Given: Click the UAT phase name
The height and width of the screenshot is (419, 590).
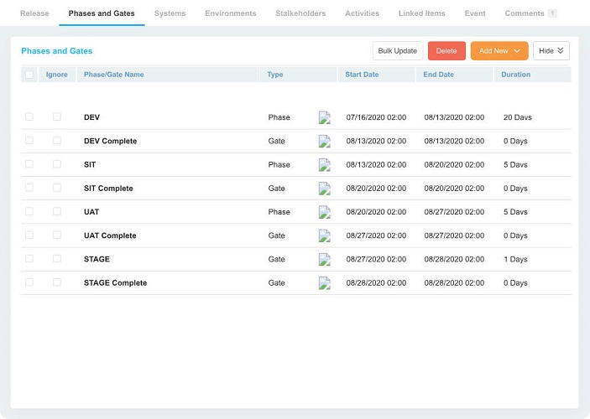Looking at the screenshot, I should click(x=91, y=212).
